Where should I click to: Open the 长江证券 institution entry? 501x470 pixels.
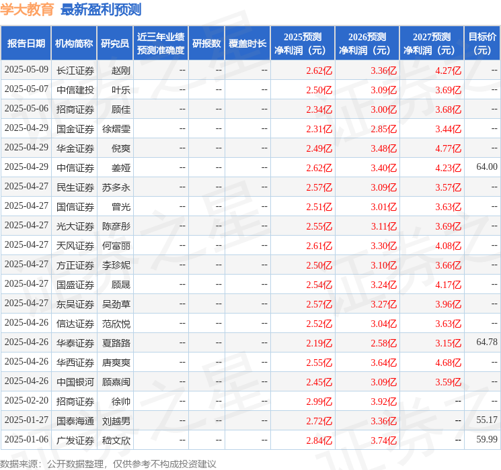(75, 70)
